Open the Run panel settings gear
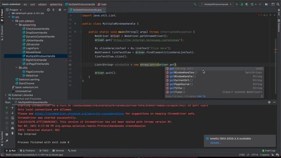The width and height of the screenshot is (281, 158). tap(269, 102)
